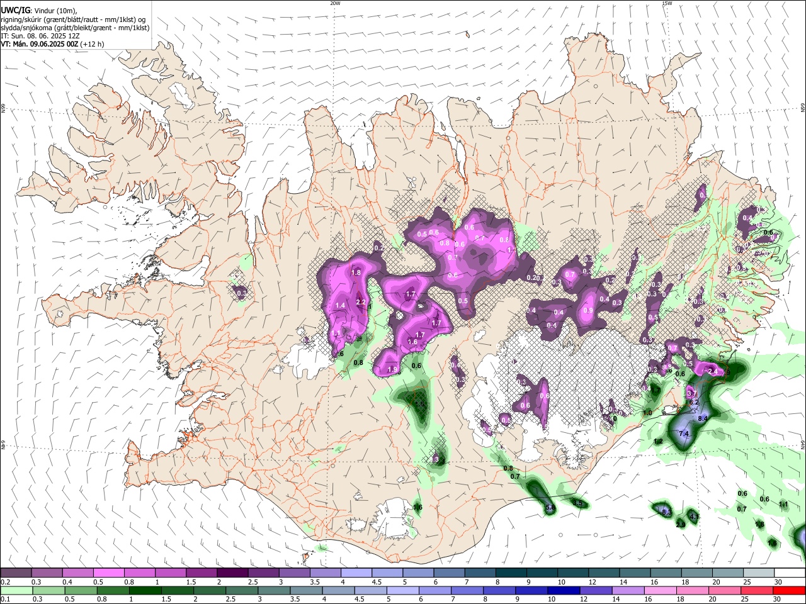The width and height of the screenshot is (806, 604).
Task: Pick the dark plum snow swatch starting at 0.2
Action: (16, 573)
